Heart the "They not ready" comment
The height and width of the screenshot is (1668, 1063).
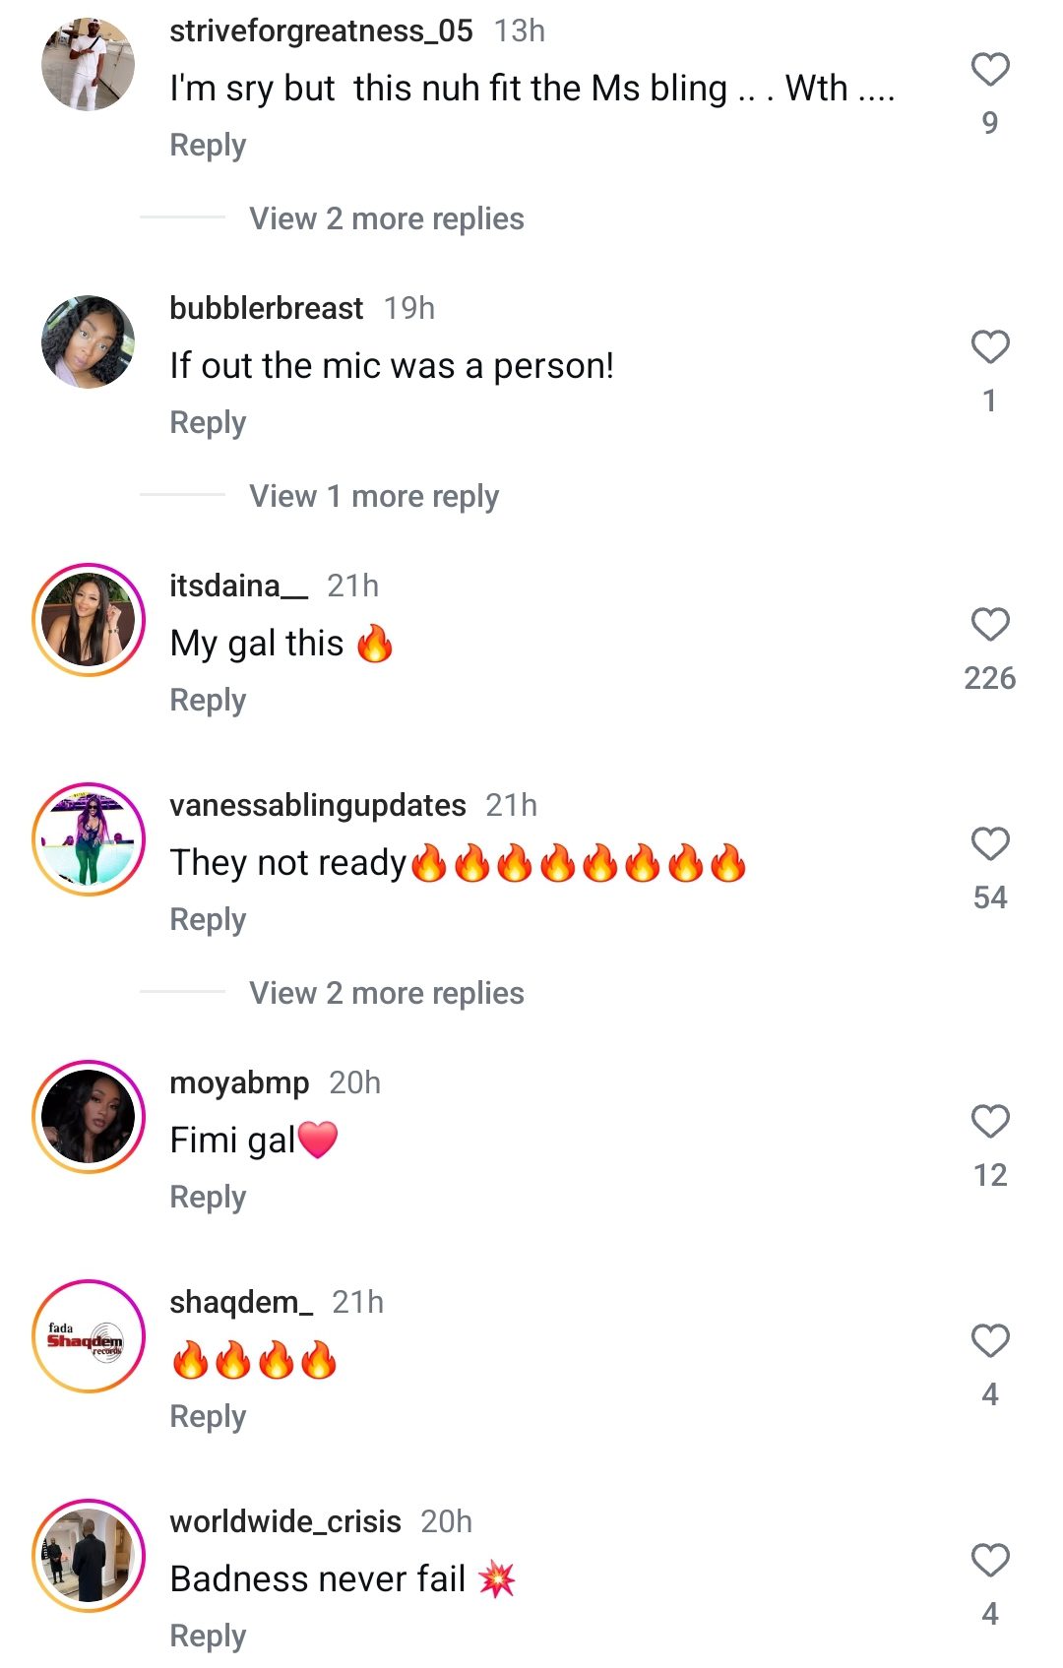(x=990, y=844)
